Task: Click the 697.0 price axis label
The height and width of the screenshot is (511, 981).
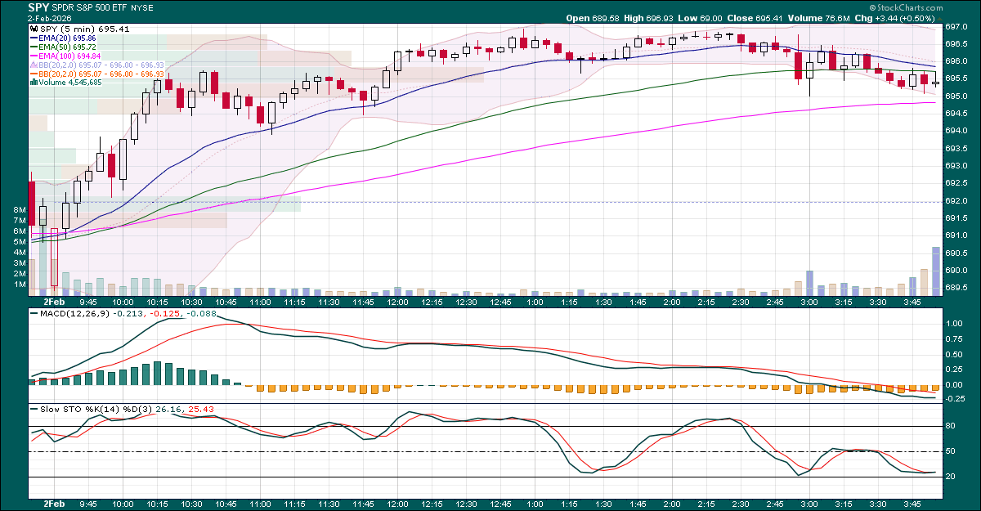Action: tap(956, 27)
